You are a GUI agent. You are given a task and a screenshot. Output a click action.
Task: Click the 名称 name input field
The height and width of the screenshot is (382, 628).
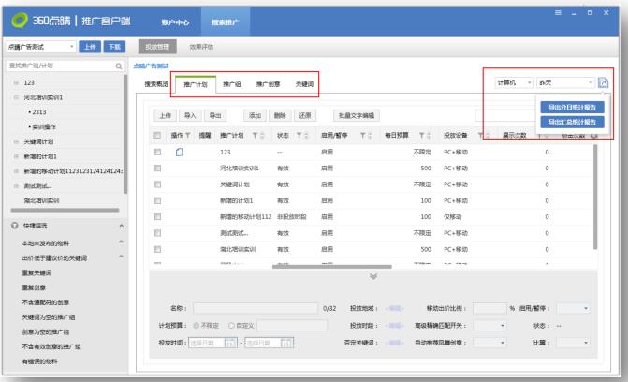(256, 307)
